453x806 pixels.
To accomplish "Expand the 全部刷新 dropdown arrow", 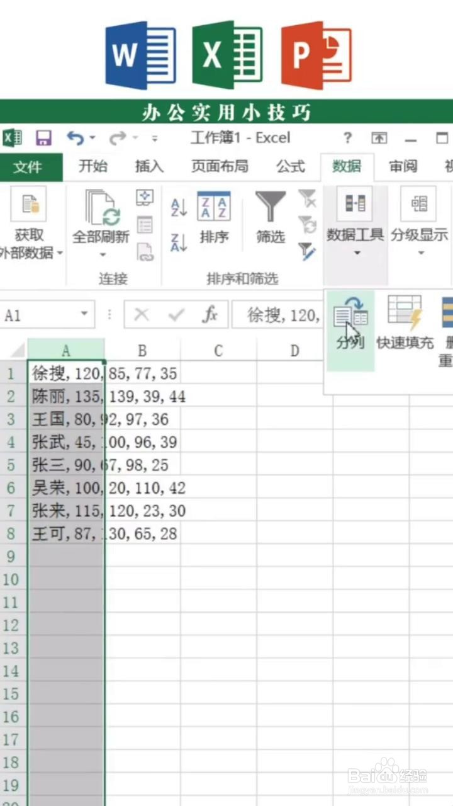I will pos(102,255).
